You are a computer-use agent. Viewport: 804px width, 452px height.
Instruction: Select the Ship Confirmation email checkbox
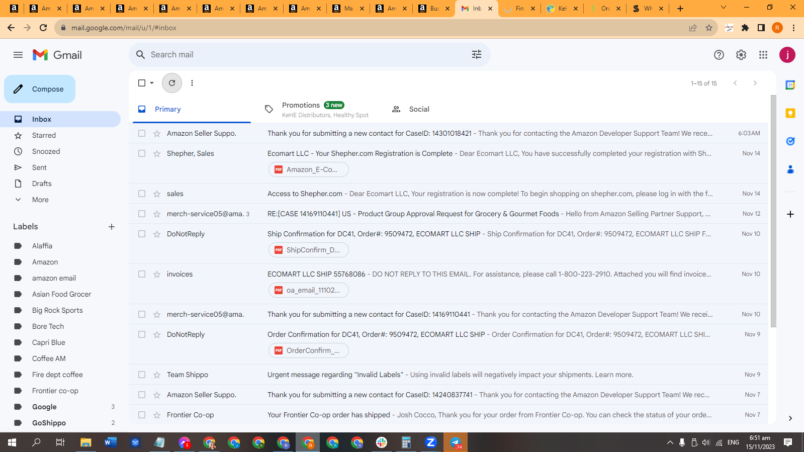point(142,234)
